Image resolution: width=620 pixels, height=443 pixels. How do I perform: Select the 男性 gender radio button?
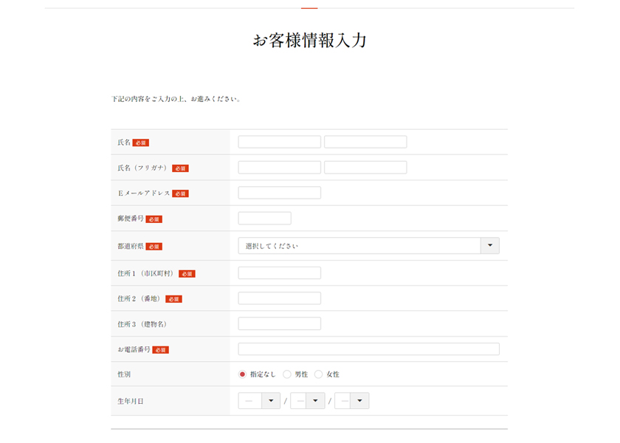[286, 374]
